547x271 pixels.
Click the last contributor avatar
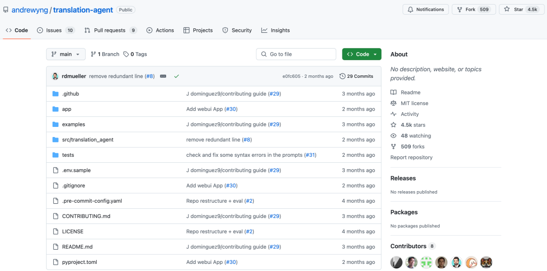point(486,262)
